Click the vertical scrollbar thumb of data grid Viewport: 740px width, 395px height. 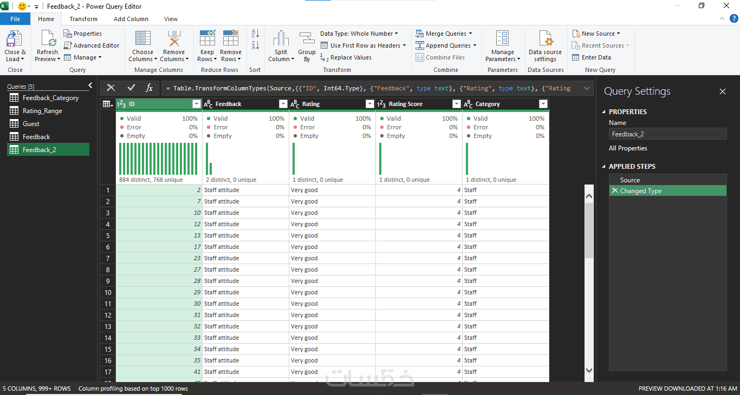pyautogui.click(x=589, y=230)
